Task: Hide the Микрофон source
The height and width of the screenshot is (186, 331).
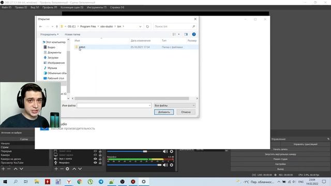Action: pos(95,163)
